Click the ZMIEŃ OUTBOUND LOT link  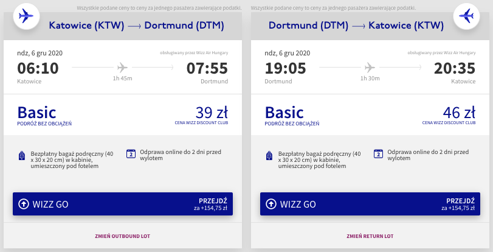122,236
